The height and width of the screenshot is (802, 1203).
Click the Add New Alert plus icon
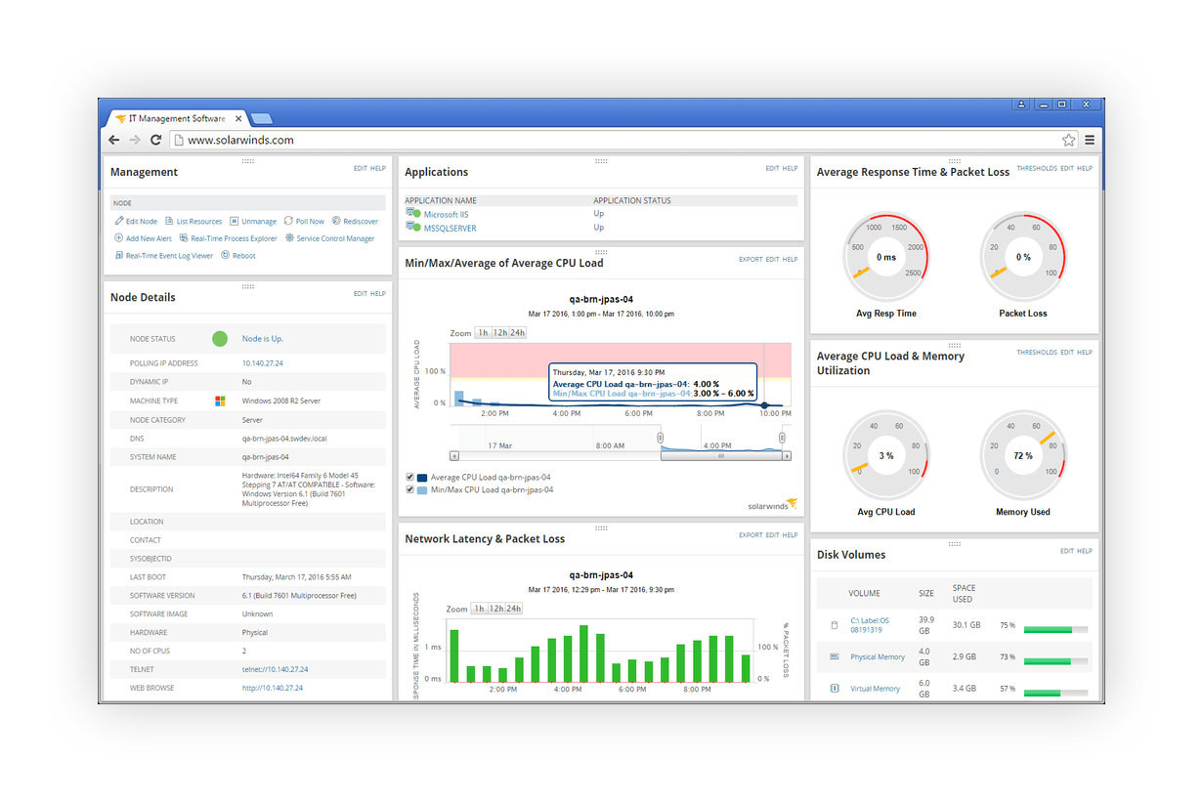point(119,238)
